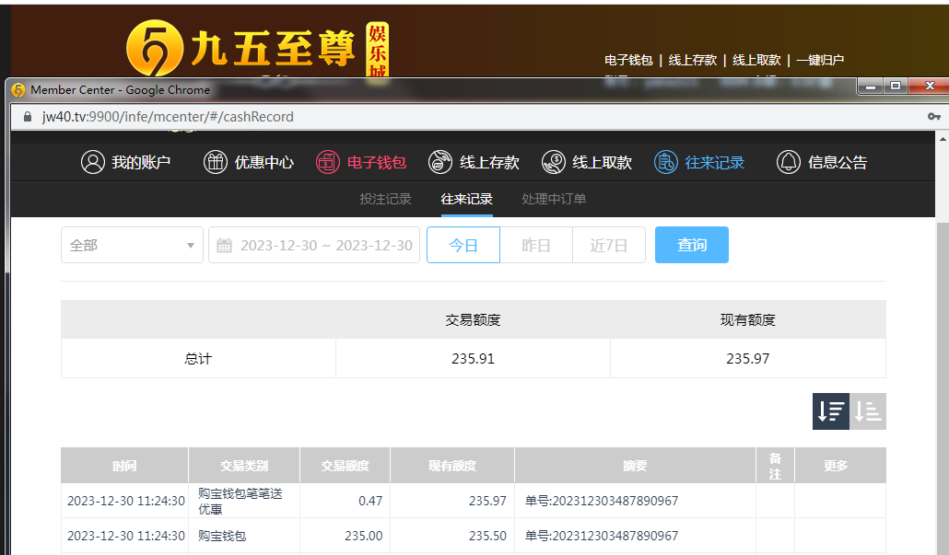This screenshot has height=555, width=949.
Task: Click the 0.47 transaction amount
Action: [370, 501]
